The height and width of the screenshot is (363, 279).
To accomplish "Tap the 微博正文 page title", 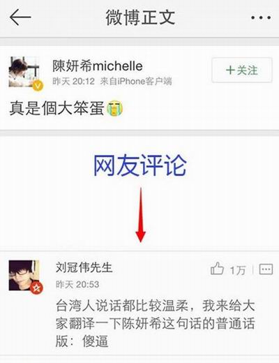I will pyautogui.click(x=140, y=17).
